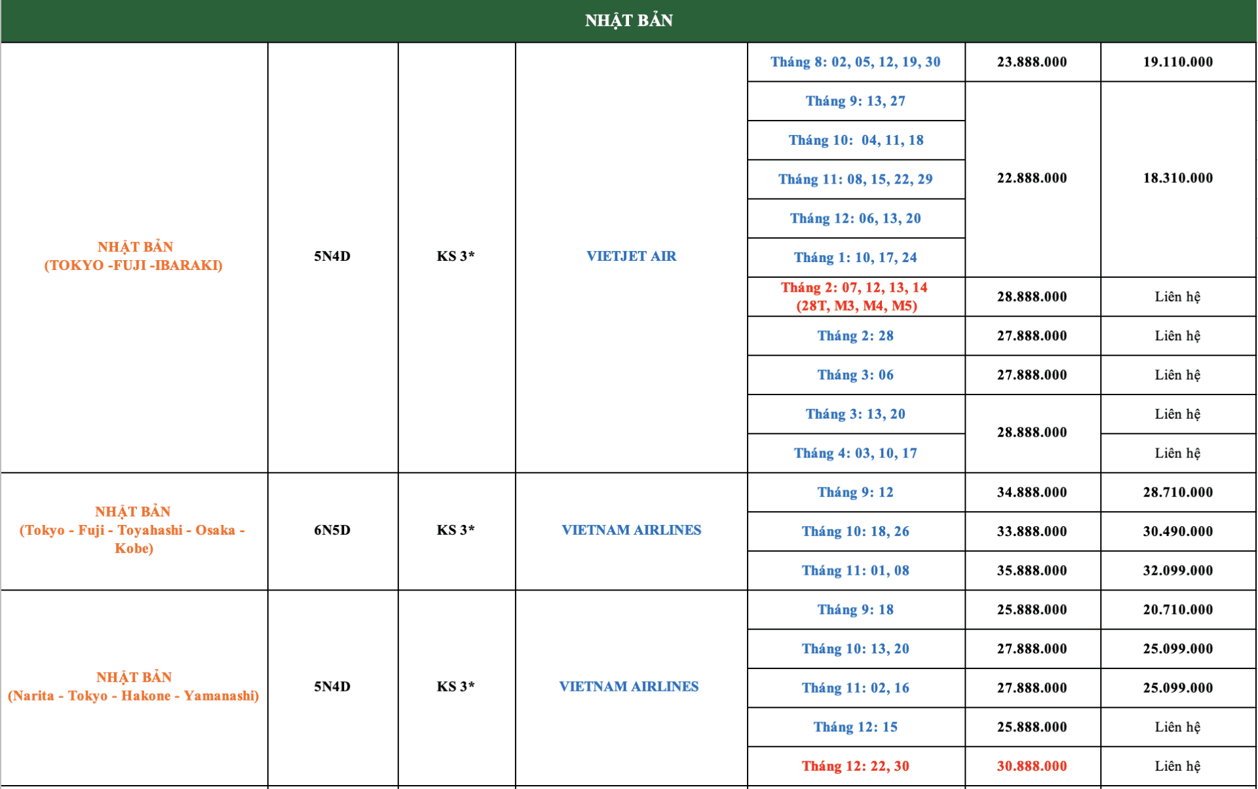
Task: Select the red Tháng 12: 22, 30 dates
Action: click(855, 765)
